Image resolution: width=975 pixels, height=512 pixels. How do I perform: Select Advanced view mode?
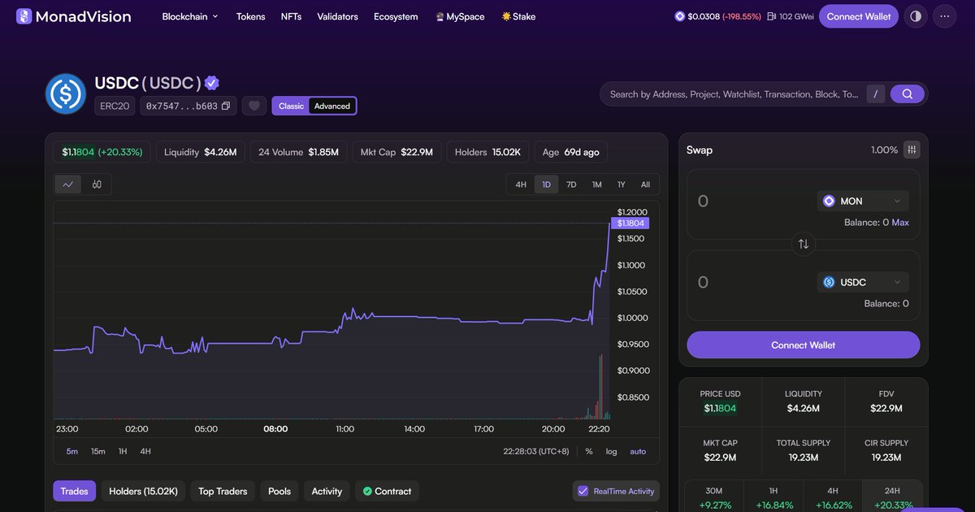coord(332,106)
